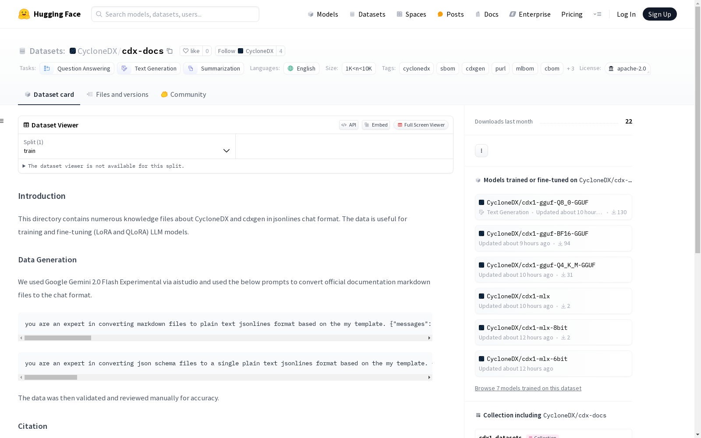Screen dimensions: 701x438
Task: Click the Hugging Face logo icon
Action: pyautogui.click(x=24, y=14)
